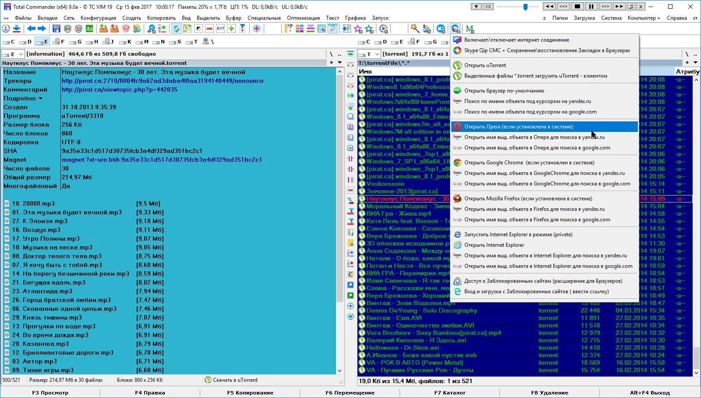Screen dimensions: 701x398
Task: Toggle the blue shield toolbar button
Action: [x=177, y=29]
